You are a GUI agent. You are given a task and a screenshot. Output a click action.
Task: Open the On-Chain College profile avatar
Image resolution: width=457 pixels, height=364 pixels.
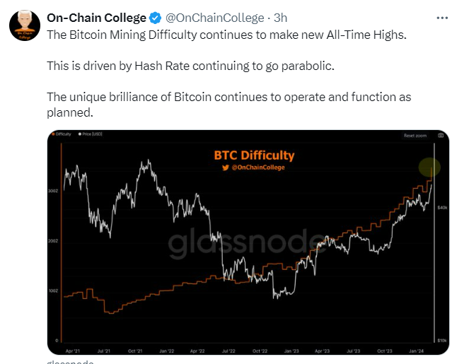tap(25, 25)
